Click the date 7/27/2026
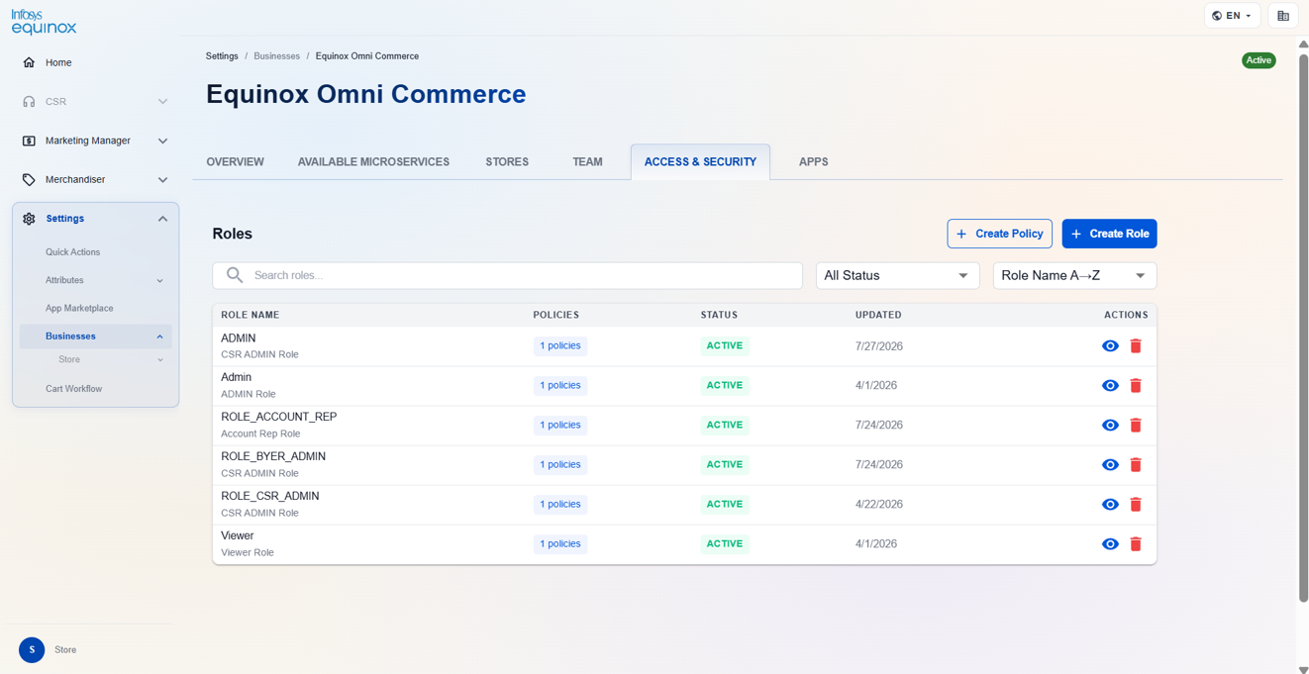The image size is (1309, 674). [879, 346]
